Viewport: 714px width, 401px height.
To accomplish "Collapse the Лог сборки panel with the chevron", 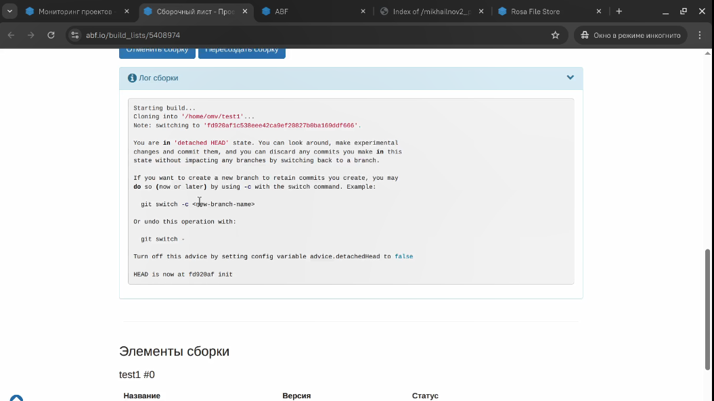I will [570, 77].
